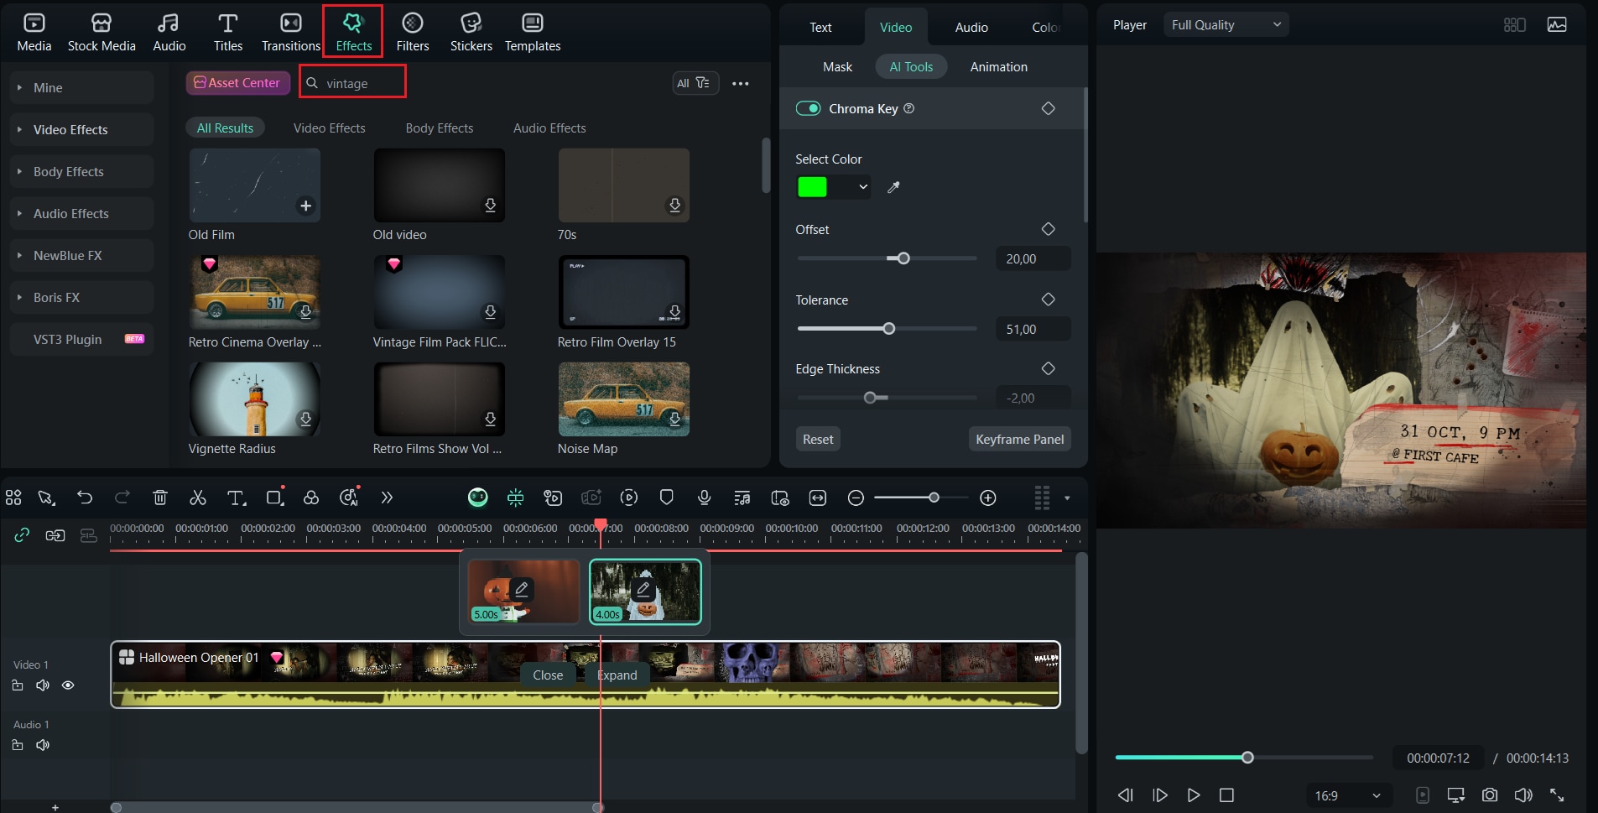The image size is (1598, 813).
Task: Open the Full Quality dropdown
Action: (1226, 24)
